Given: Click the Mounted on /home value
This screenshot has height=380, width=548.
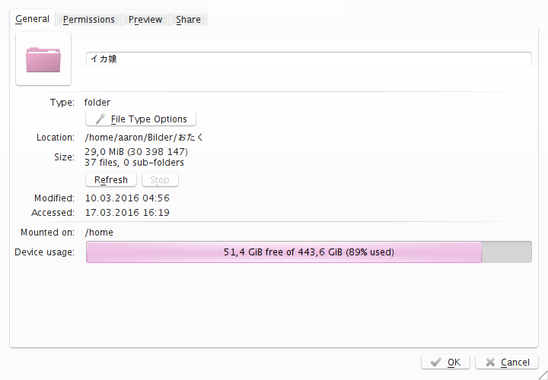Looking at the screenshot, I should [99, 232].
